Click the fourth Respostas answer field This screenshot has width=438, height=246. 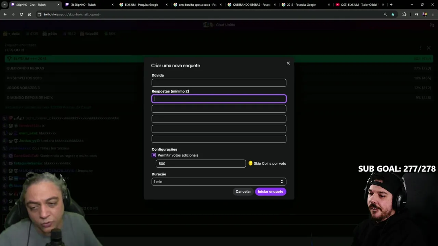[219, 129]
